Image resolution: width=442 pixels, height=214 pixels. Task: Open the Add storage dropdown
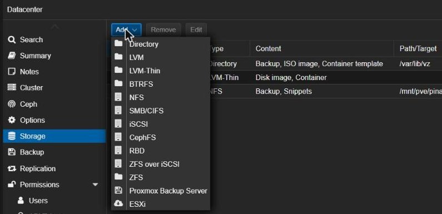click(126, 29)
